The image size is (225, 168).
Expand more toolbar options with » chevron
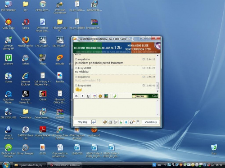point(138,122)
